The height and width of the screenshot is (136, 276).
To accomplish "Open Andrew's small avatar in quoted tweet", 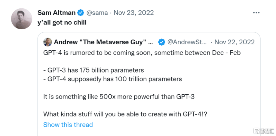I will 48,42.
